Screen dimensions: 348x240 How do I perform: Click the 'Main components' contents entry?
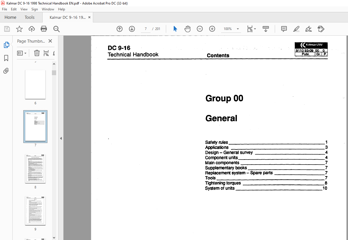pos(222,163)
